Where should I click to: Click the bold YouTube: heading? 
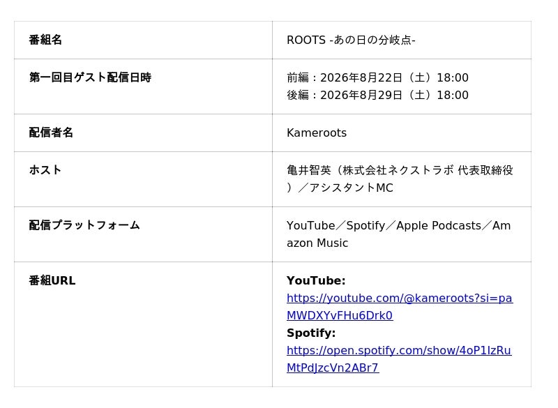(x=316, y=280)
